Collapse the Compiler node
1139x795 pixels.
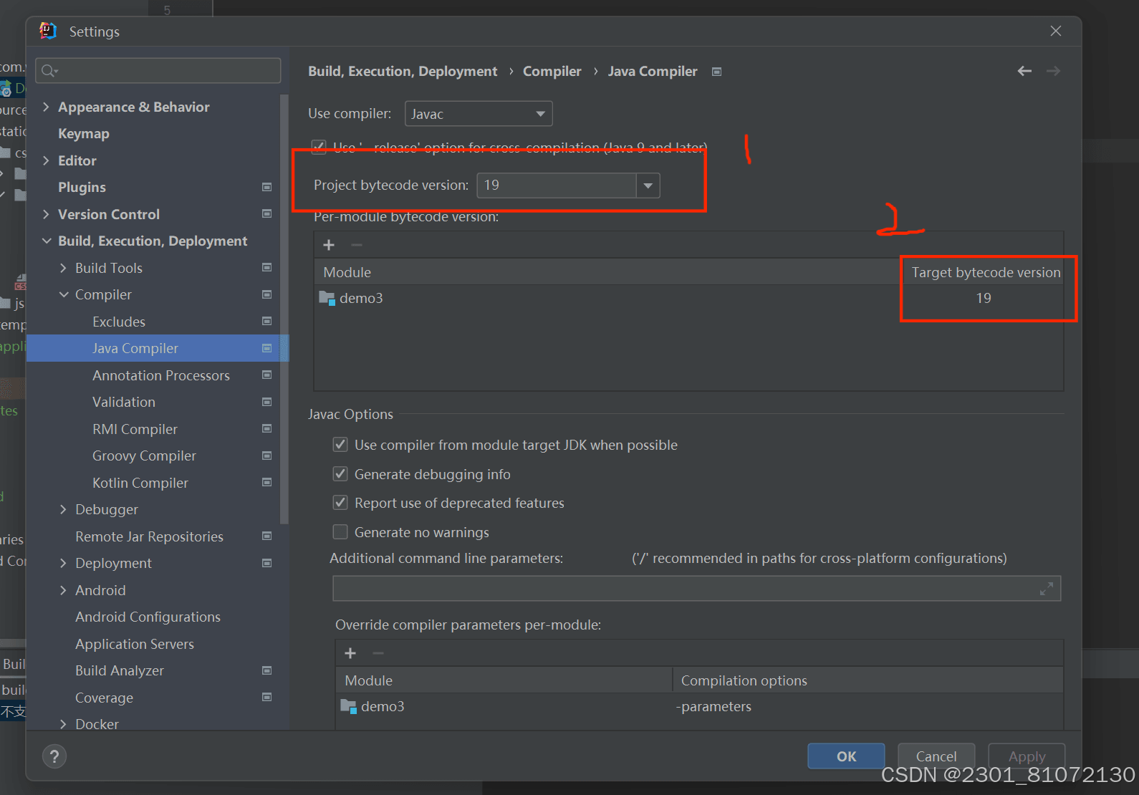[x=63, y=294]
